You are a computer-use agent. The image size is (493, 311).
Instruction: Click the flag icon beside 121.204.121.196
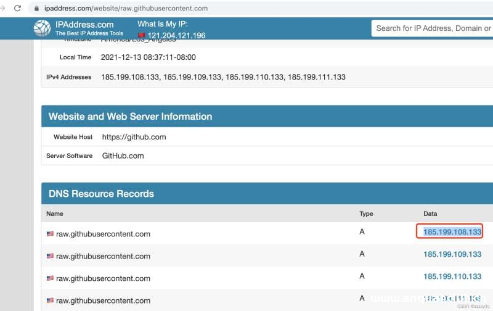point(141,35)
